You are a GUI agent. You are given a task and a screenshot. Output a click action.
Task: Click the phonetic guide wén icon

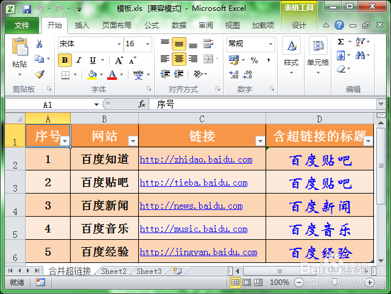point(138,74)
